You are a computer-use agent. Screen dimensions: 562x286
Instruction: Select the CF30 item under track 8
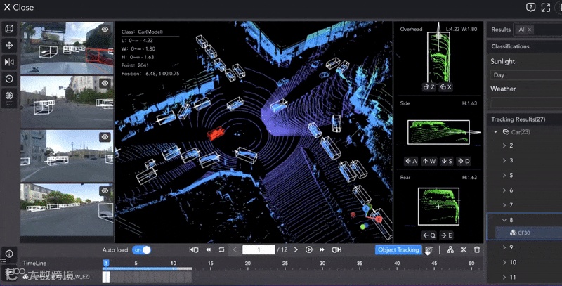[528, 233]
